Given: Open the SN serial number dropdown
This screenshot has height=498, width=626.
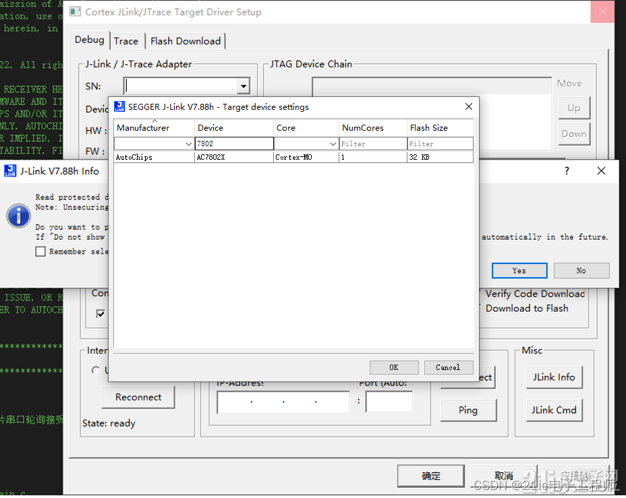Looking at the screenshot, I should pyautogui.click(x=244, y=86).
